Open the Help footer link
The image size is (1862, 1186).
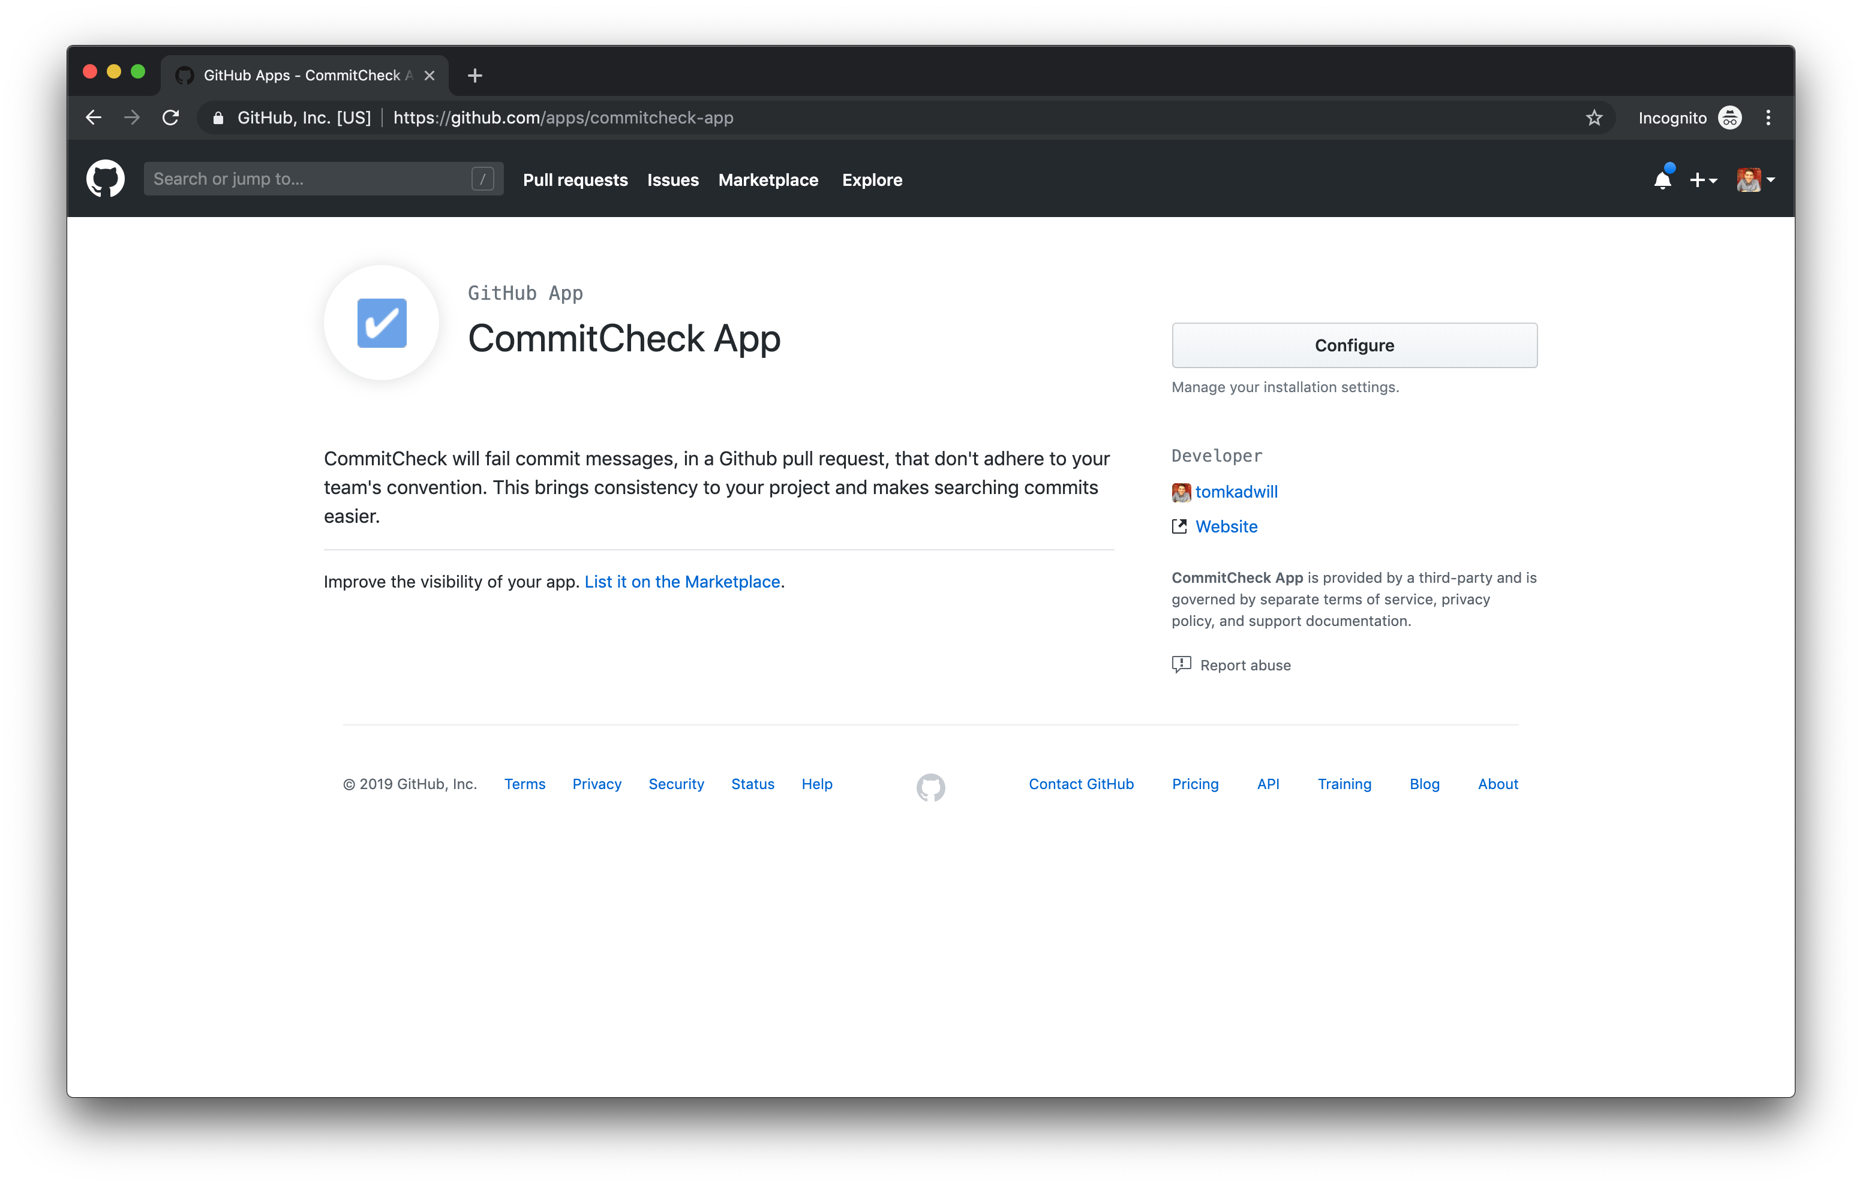coord(818,784)
